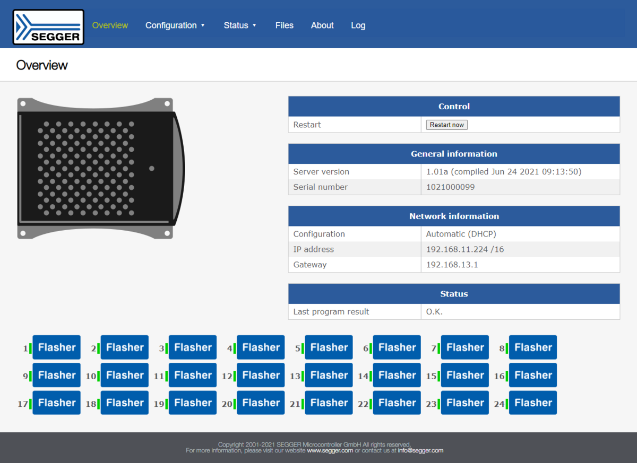This screenshot has width=637, height=463.
Task: Select Flasher module number 19
Action: (x=193, y=403)
